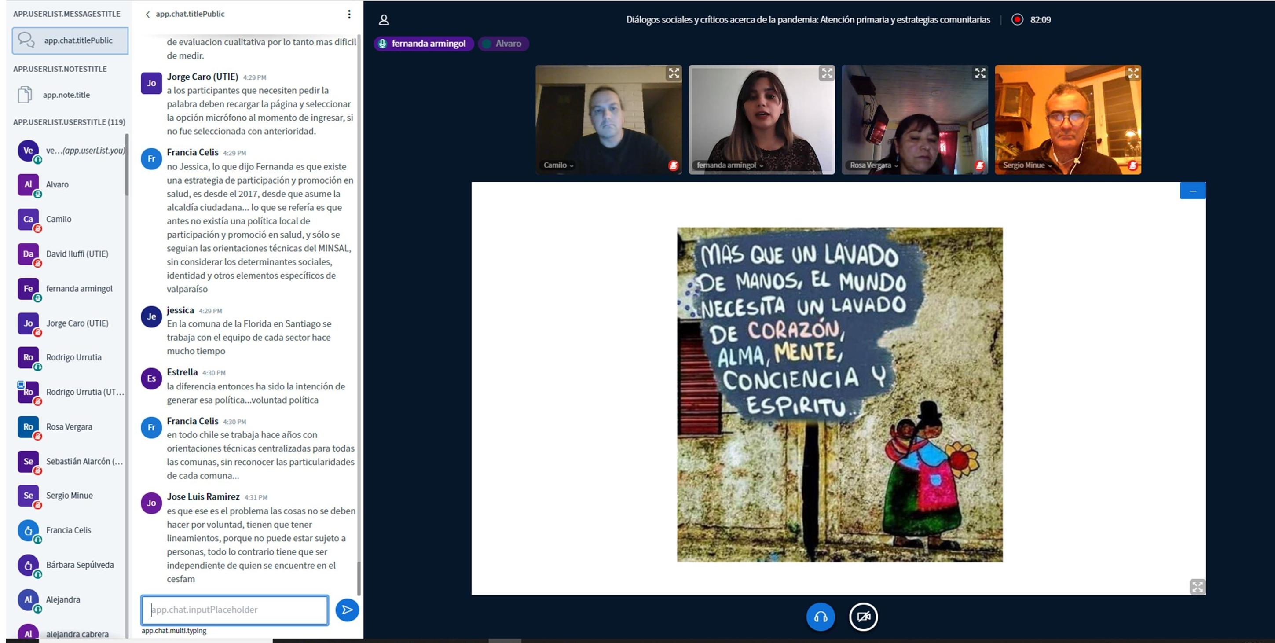Viewport: 1275px width, 643px height.
Task: Click Jose Luis Ramirez chat avatar
Action: pyautogui.click(x=151, y=503)
